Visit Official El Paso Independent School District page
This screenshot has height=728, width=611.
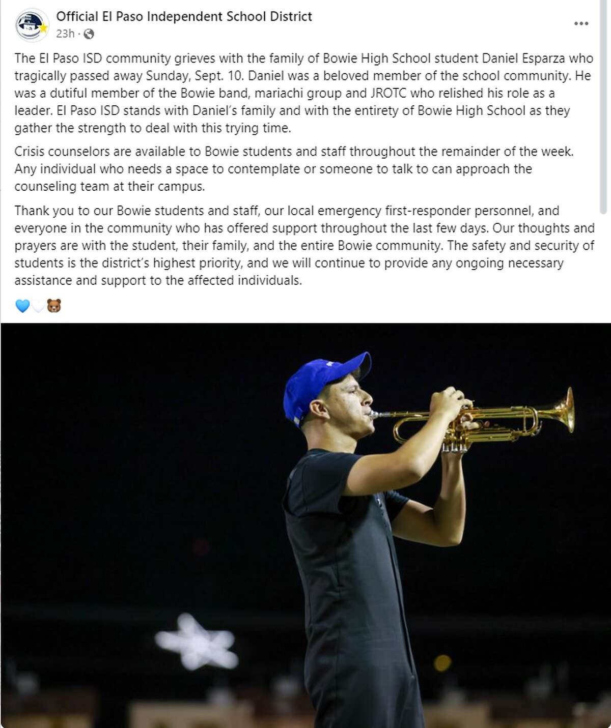(184, 16)
